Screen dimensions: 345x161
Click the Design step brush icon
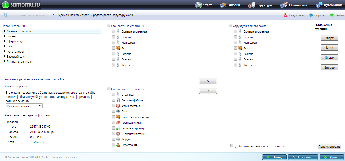click(224, 5)
